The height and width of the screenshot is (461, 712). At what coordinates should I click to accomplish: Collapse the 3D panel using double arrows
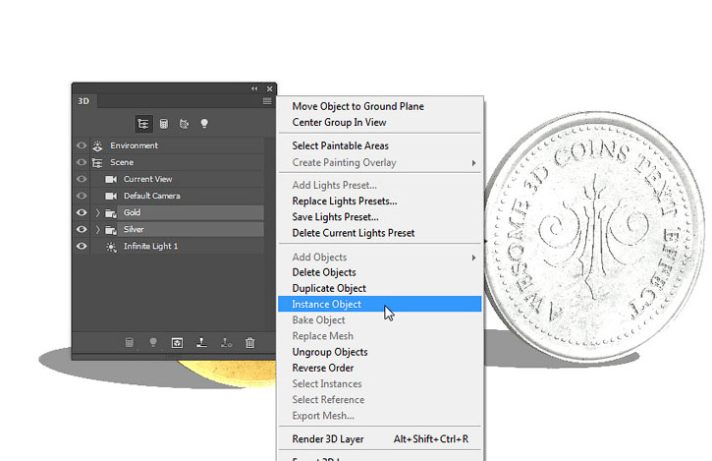tap(255, 88)
